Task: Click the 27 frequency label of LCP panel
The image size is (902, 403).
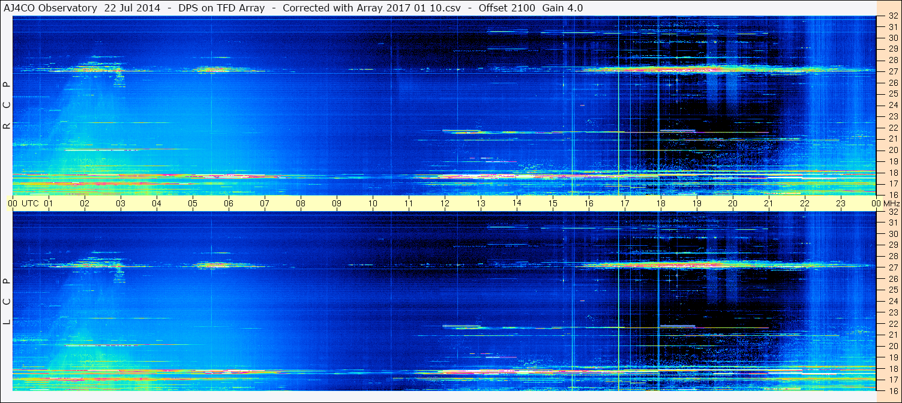Action: click(892, 267)
